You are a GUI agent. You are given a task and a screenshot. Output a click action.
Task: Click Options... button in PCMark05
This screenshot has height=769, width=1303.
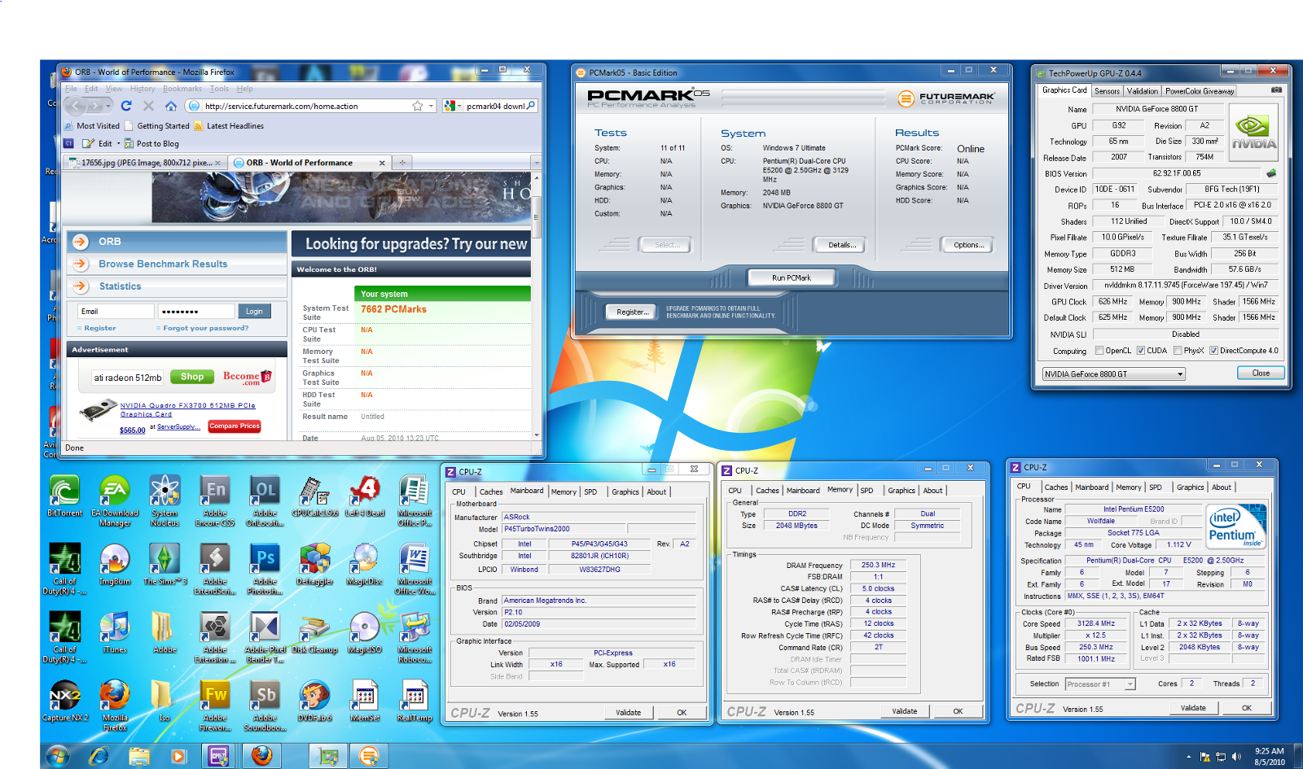click(969, 245)
